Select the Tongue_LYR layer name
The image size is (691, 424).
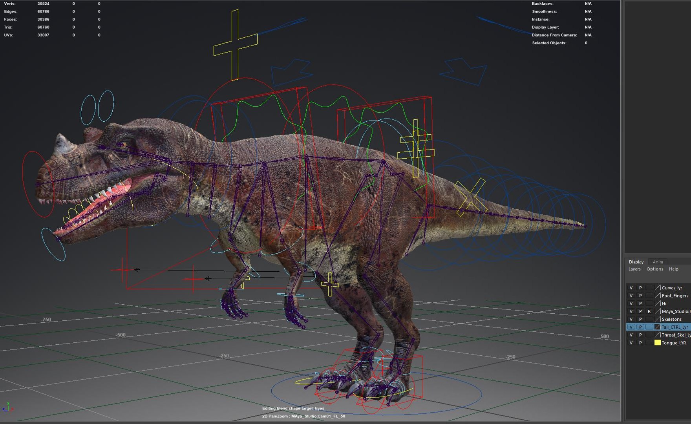tap(674, 343)
